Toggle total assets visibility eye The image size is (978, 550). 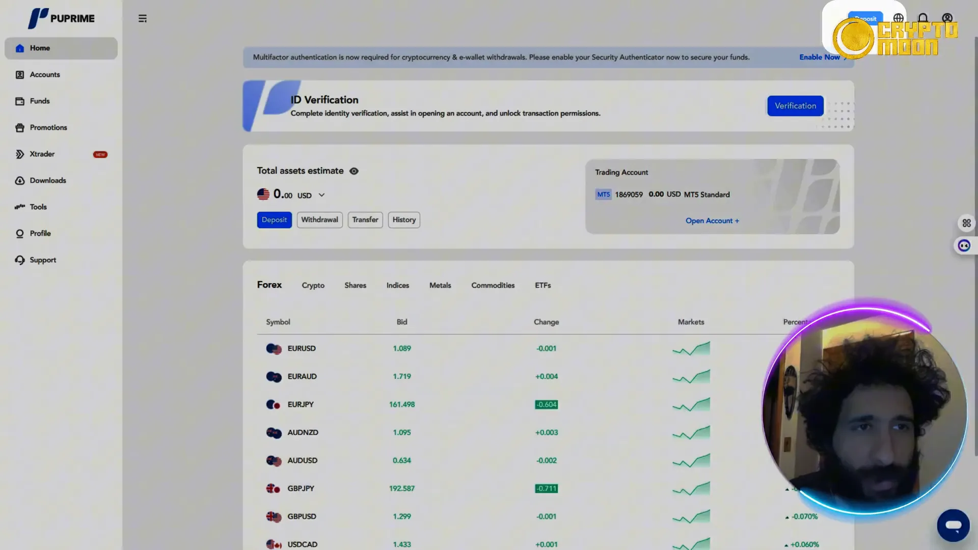354,171
